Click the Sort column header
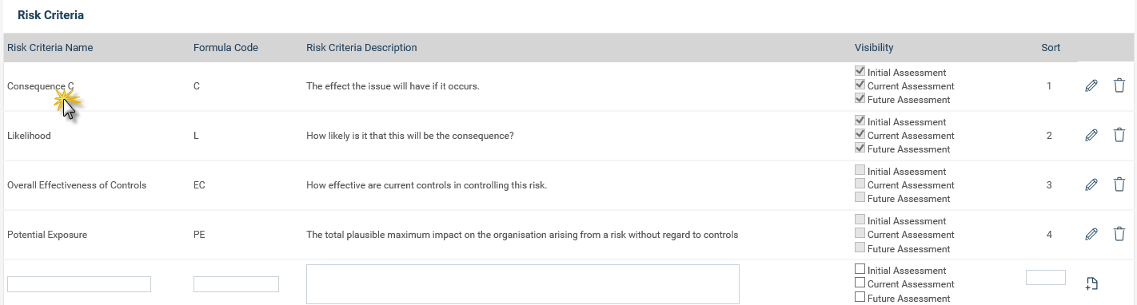Image resolution: width=1137 pixels, height=305 pixels. (1051, 48)
